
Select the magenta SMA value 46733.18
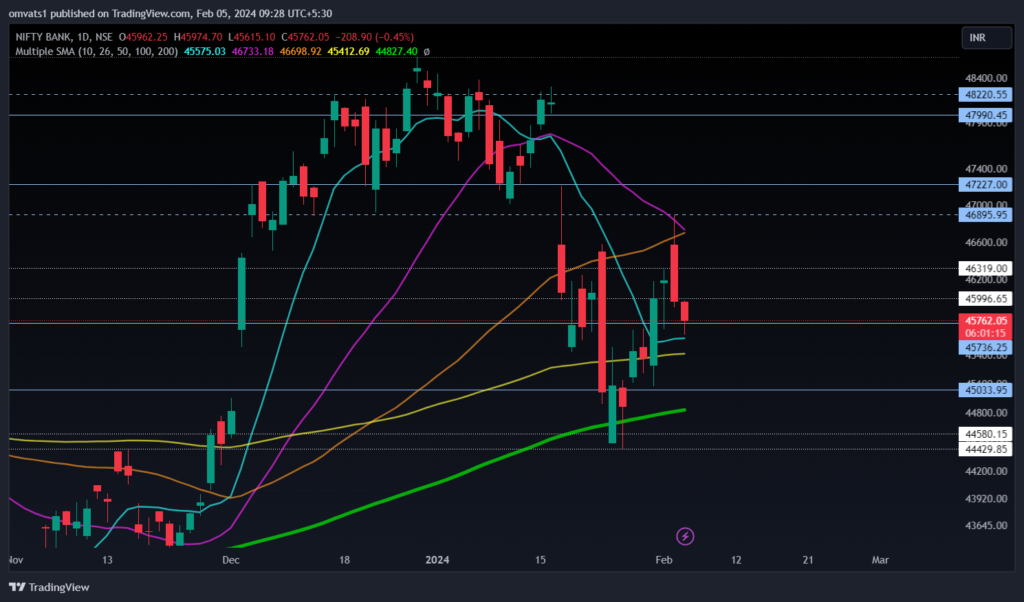coord(252,52)
